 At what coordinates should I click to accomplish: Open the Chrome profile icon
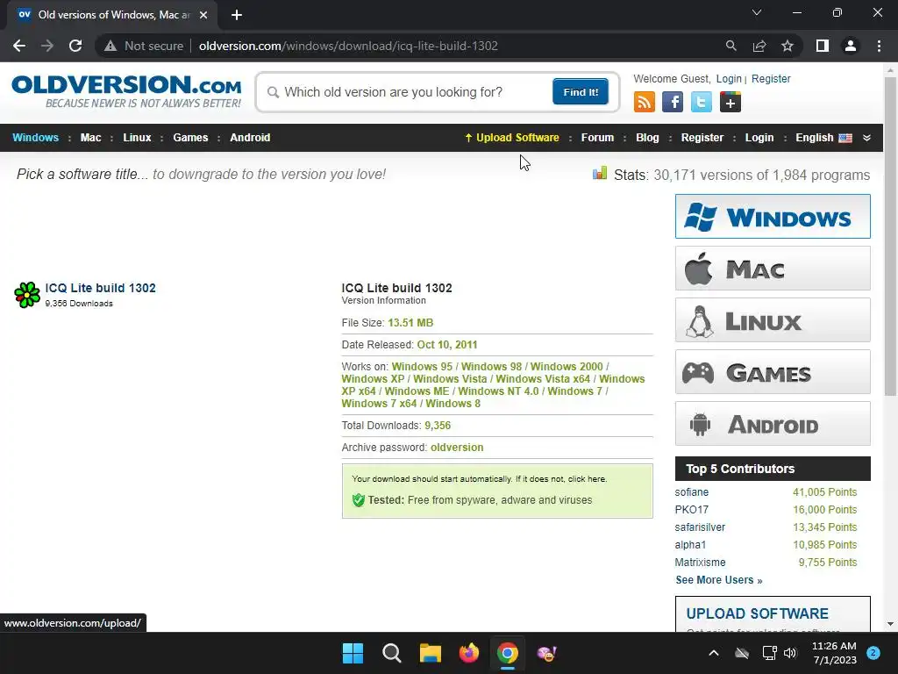tap(851, 46)
